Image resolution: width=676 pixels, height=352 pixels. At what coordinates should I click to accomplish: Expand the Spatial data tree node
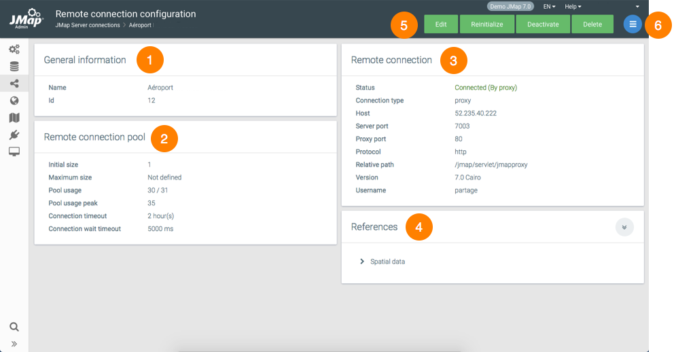(x=362, y=262)
